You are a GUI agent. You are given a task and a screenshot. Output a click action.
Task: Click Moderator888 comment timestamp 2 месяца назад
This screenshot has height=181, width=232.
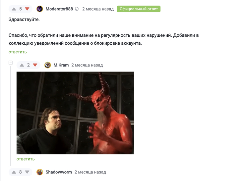pyautogui.click(x=98, y=9)
